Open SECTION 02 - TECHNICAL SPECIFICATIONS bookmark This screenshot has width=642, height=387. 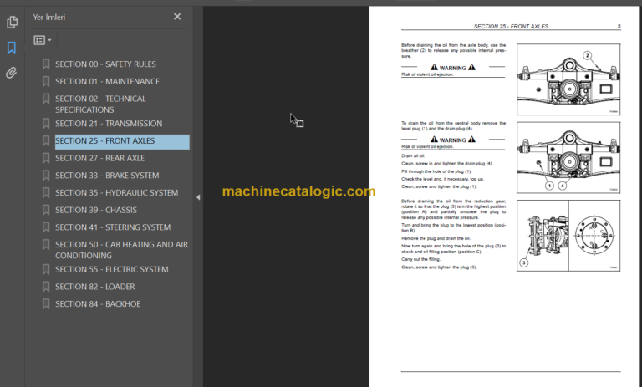100,104
